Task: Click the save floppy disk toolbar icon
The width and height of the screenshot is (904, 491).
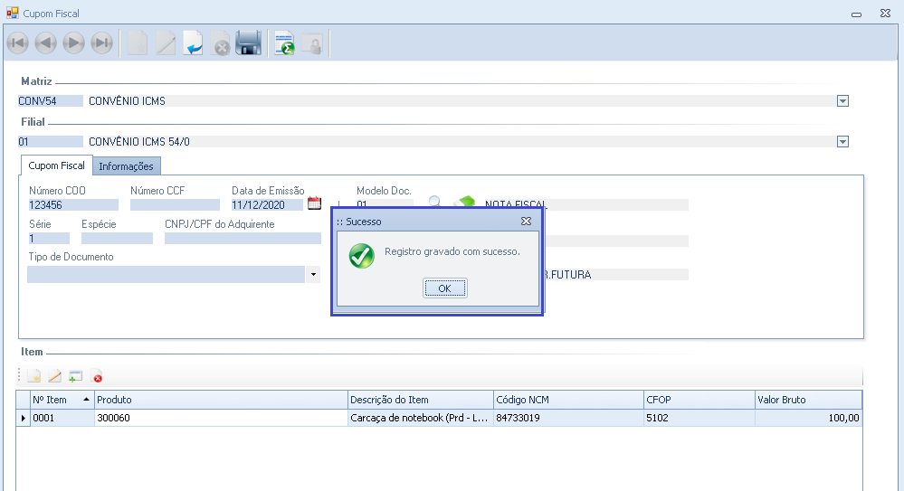Action: tap(249, 43)
